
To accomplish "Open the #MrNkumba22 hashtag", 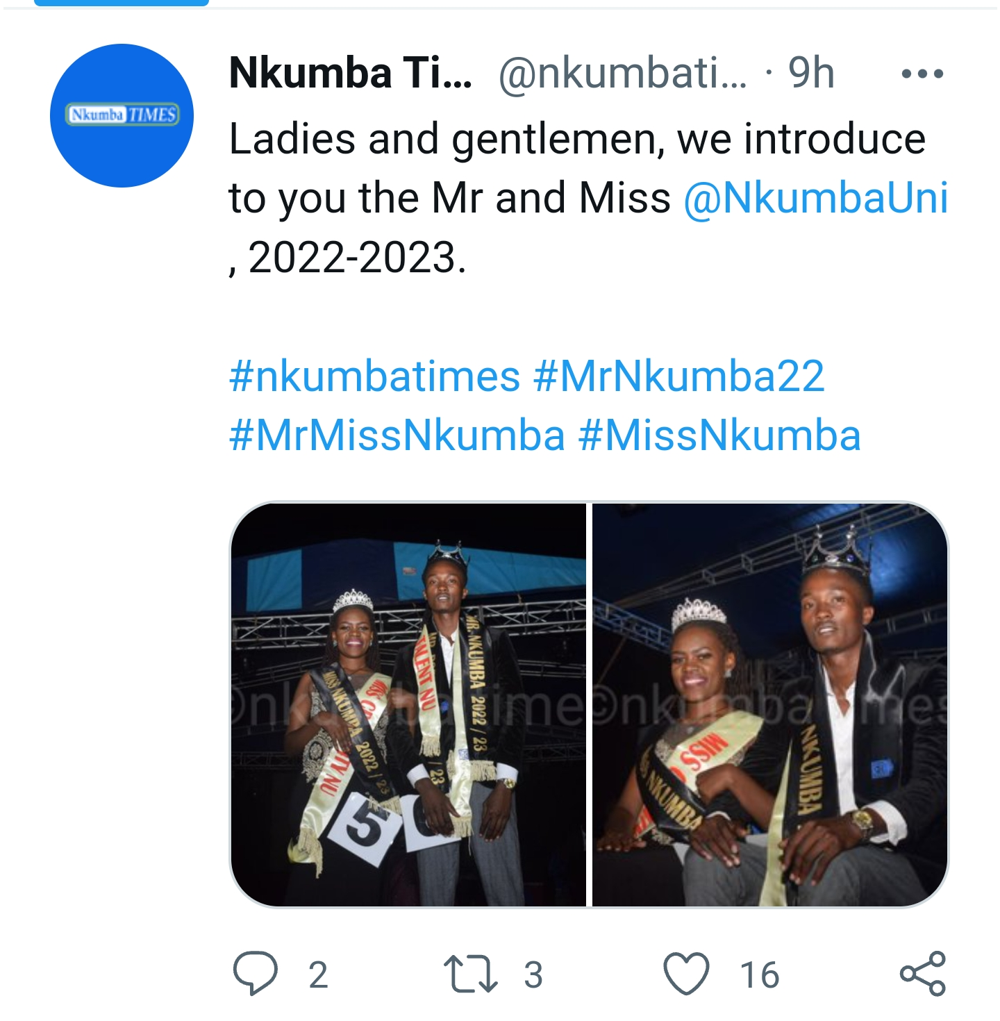I will (x=679, y=376).
